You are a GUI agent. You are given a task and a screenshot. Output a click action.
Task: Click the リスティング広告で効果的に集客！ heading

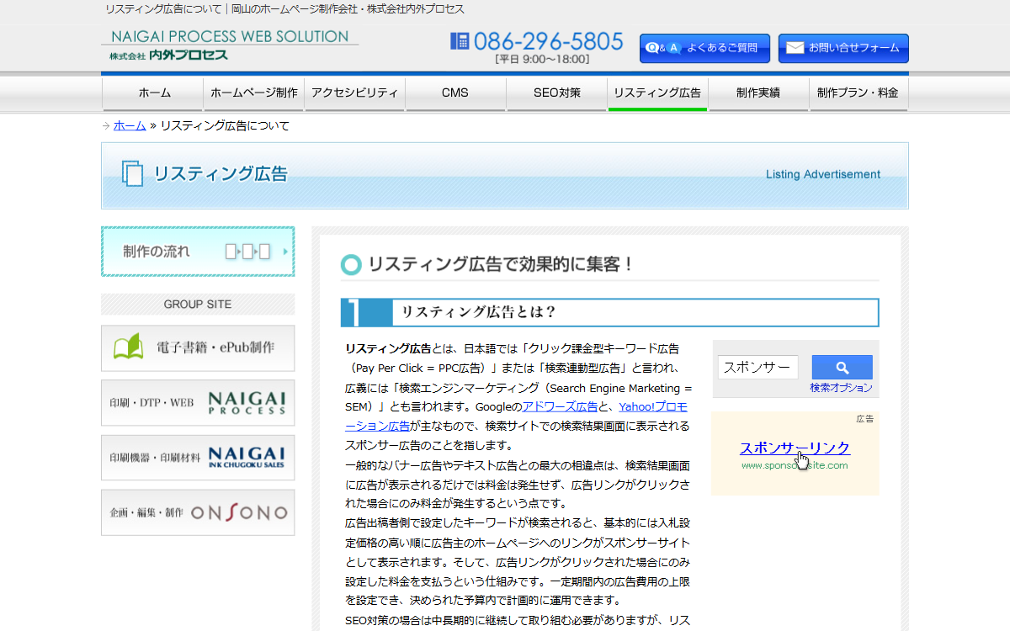[501, 264]
